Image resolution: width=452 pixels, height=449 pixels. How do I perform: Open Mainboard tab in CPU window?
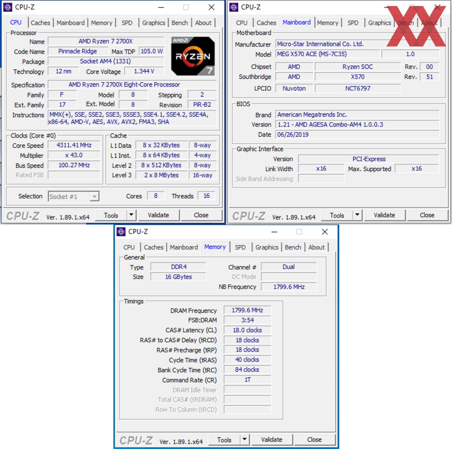pyautogui.click(x=70, y=23)
